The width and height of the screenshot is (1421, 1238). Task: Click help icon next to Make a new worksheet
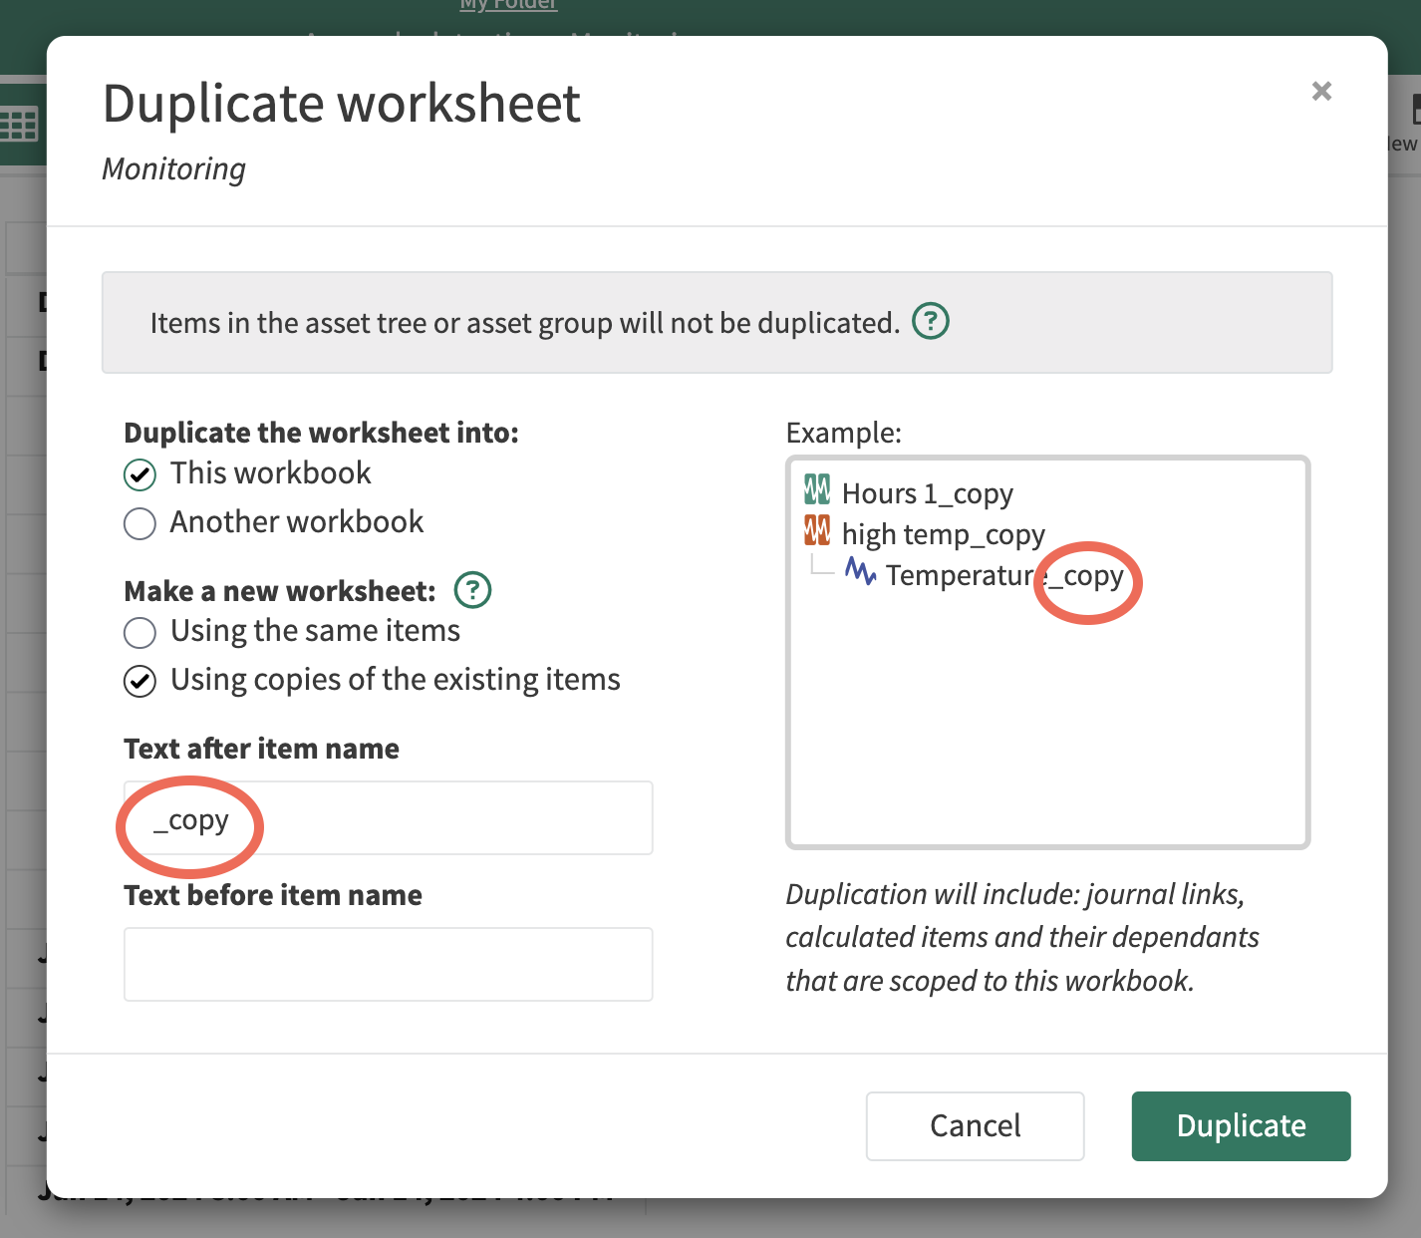coord(472,590)
